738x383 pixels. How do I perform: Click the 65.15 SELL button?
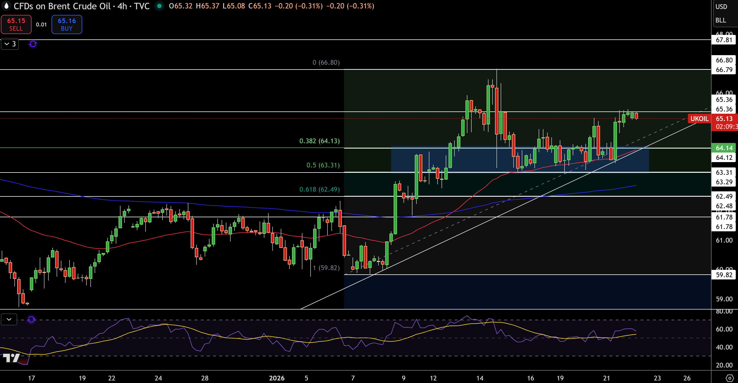(x=16, y=24)
